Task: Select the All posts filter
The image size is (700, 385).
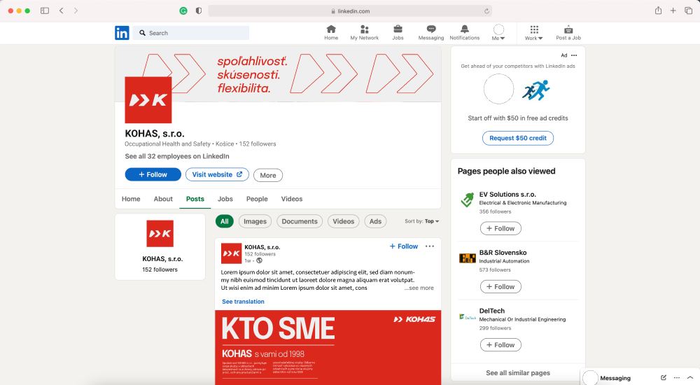Action: (x=225, y=221)
